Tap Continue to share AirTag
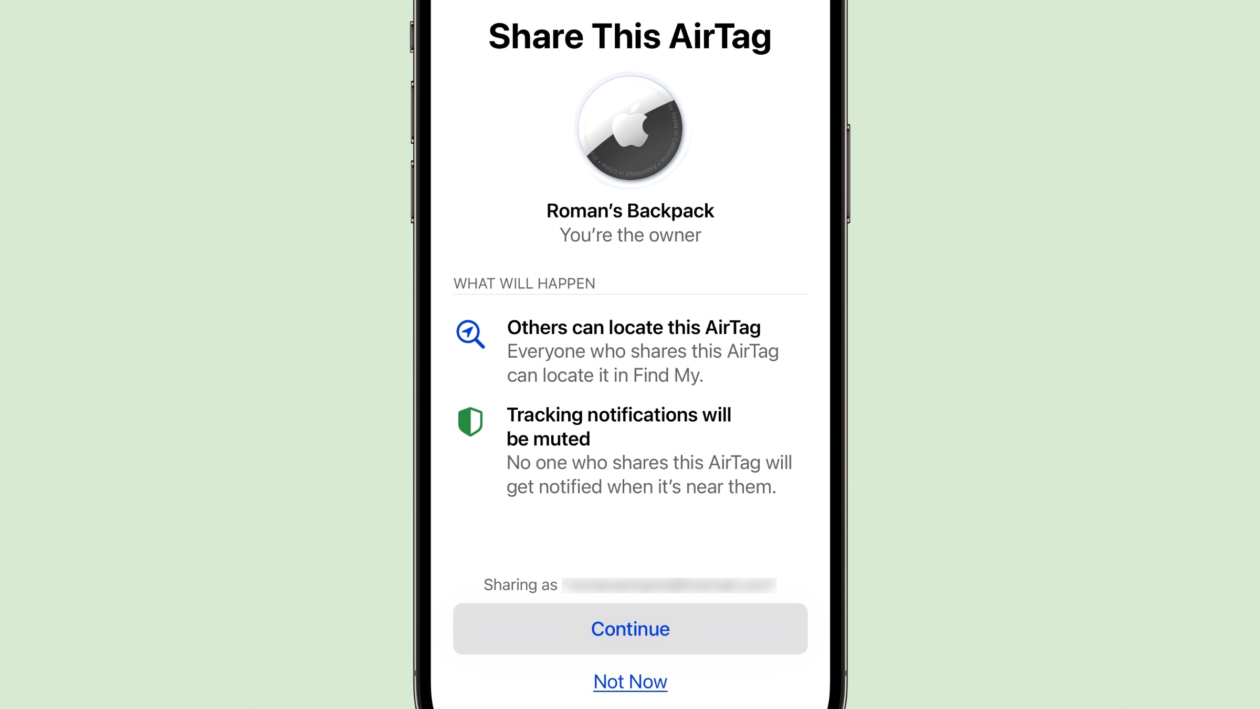This screenshot has height=709, width=1260. tap(630, 629)
